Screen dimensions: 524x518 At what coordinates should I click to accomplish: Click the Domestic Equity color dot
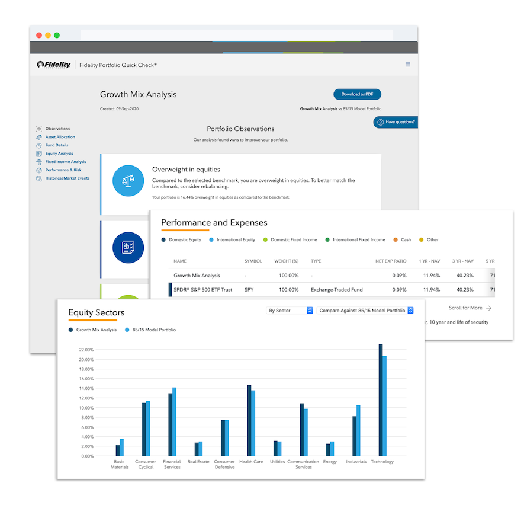coord(164,240)
